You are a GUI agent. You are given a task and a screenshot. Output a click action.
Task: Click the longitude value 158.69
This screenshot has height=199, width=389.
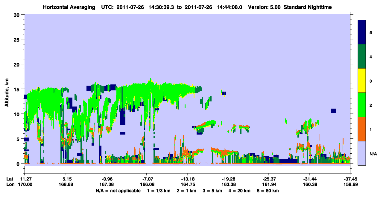pos(350,185)
